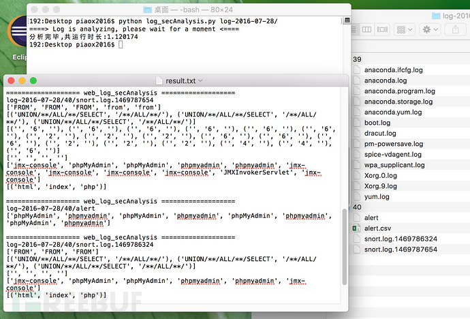The height and width of the screenshot is (319, 470).
Task: Click folder 39 row in Finder
Action: (x=411, y=59)
